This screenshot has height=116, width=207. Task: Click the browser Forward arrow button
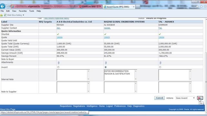coord(8,6)
